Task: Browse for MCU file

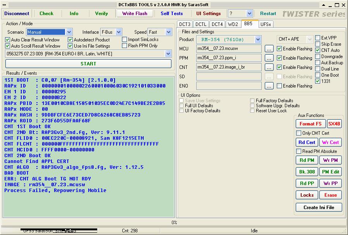Action: [x=269, y=49]
